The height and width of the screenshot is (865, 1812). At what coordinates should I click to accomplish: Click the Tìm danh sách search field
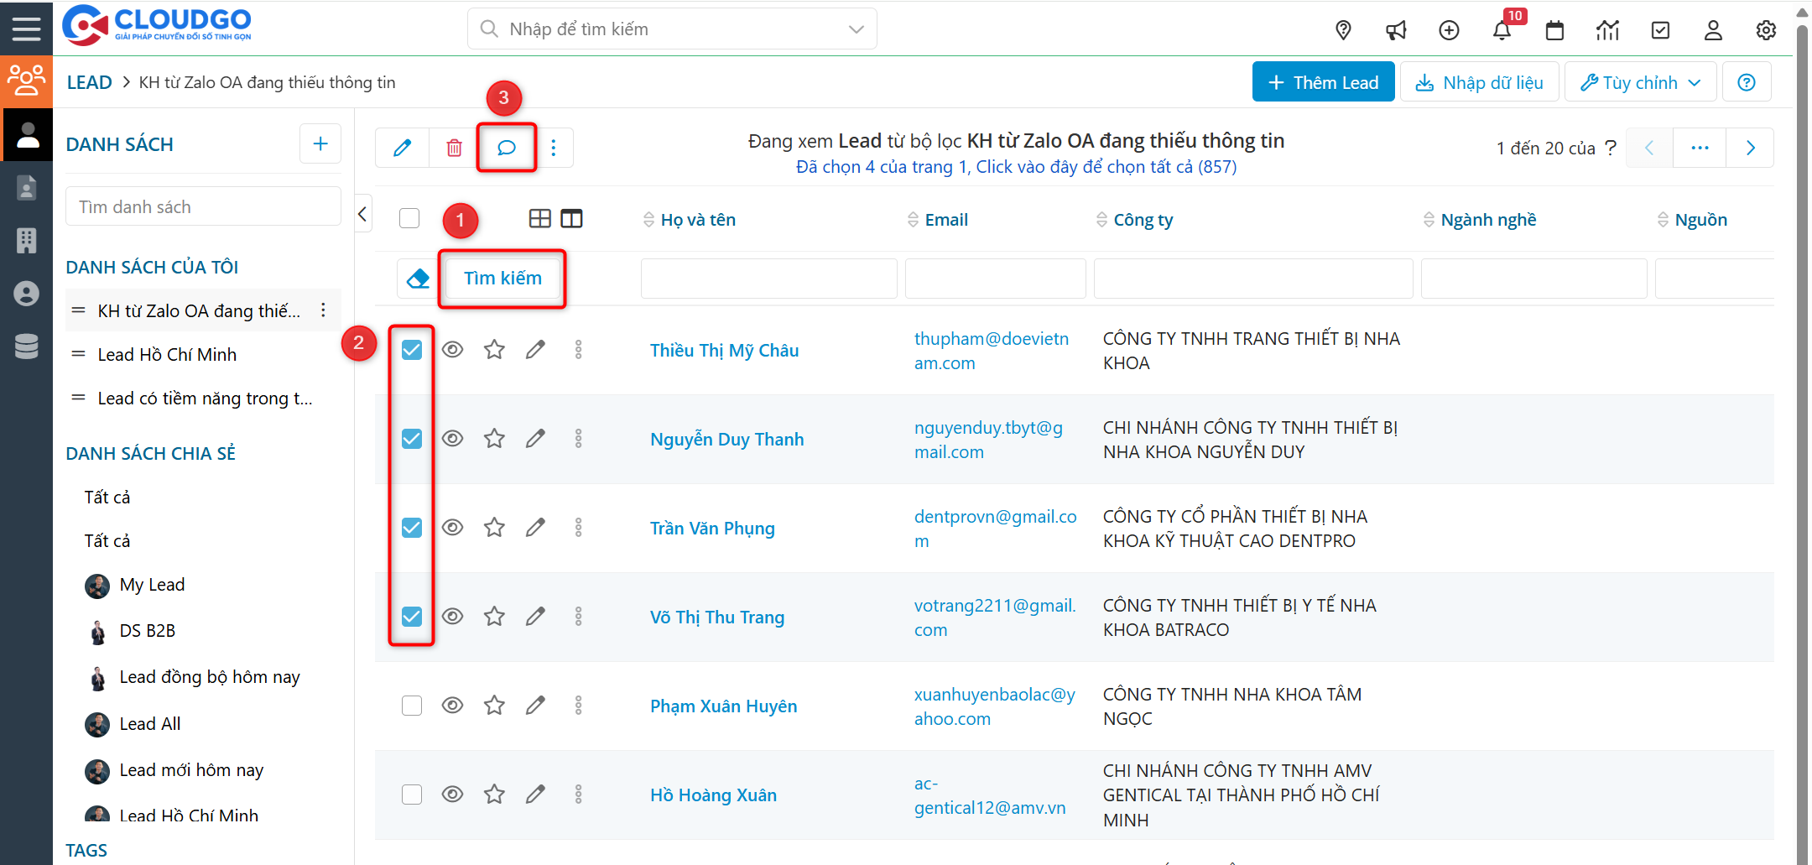point(203,207)
